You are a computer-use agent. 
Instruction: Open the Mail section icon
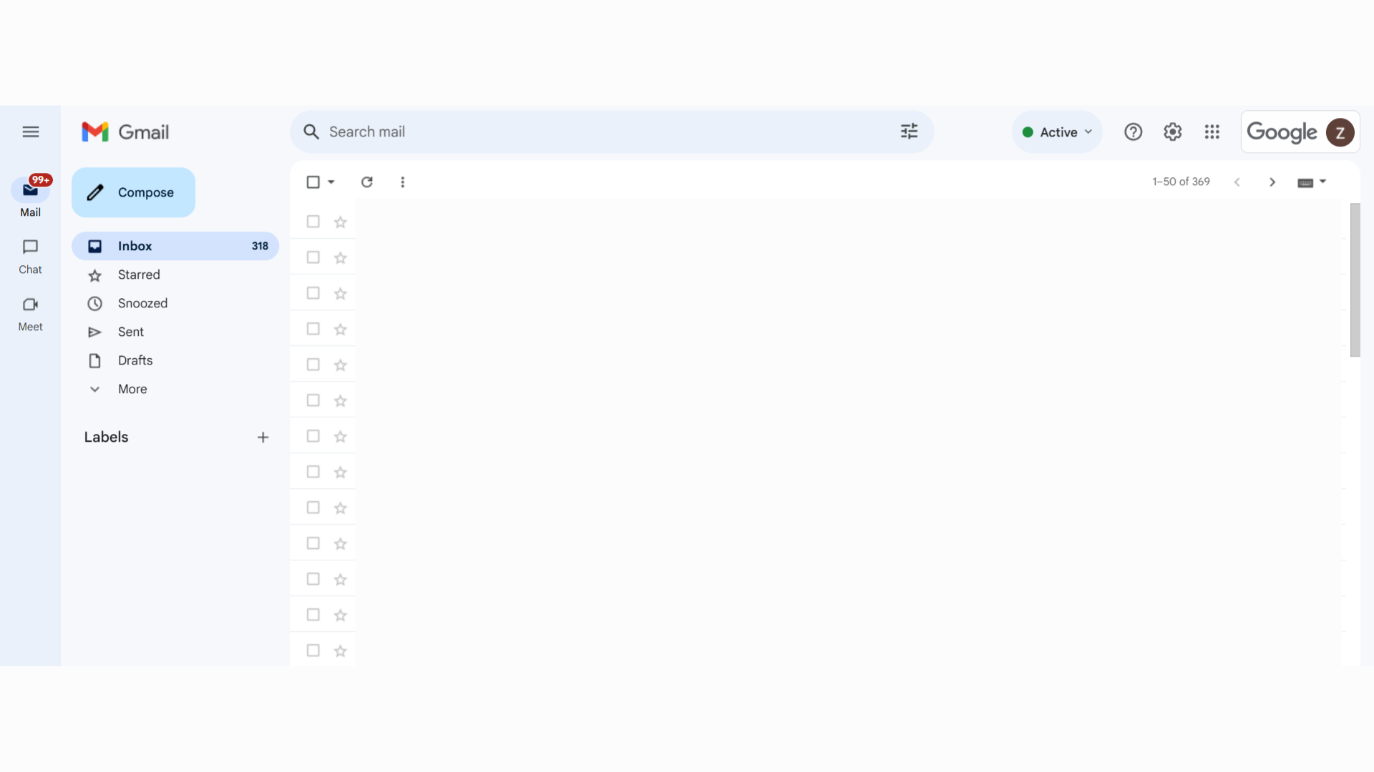(x=30, y=190)
